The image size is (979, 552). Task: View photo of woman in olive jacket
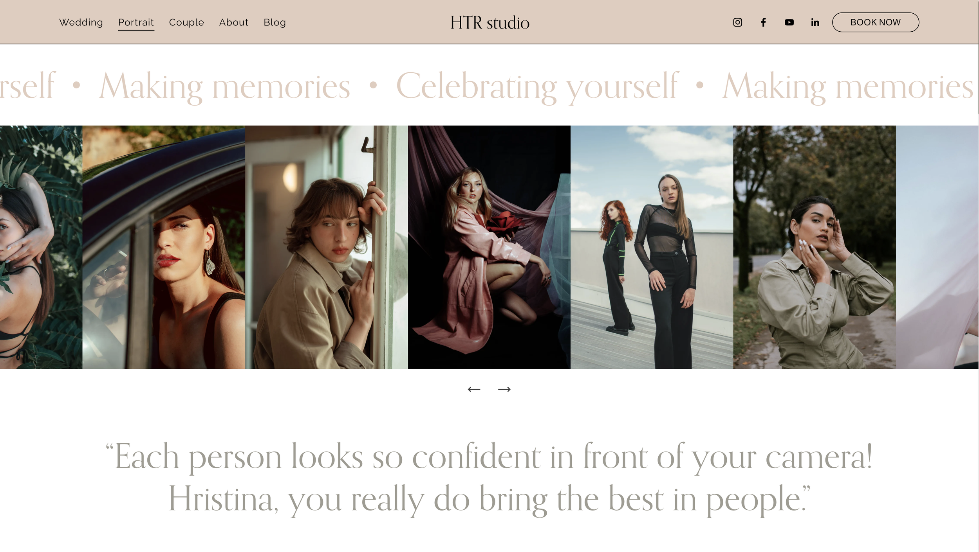814,247
